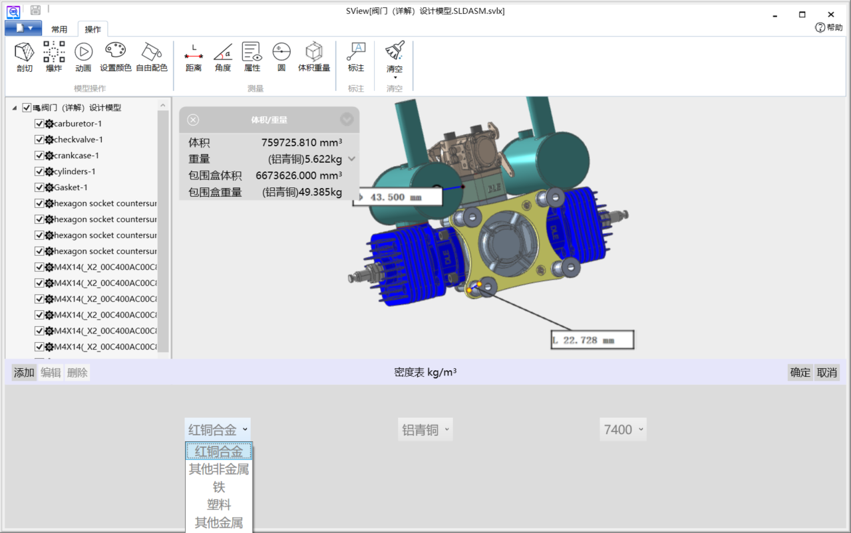Switch to the 操作 tab
Viewport: 851px width, 533px height.
(x=93, y=29)
